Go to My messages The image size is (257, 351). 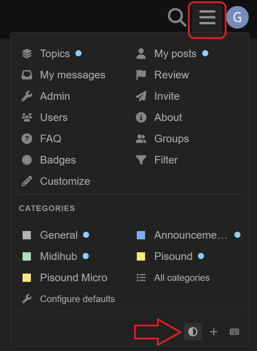(x=72, y=75)
